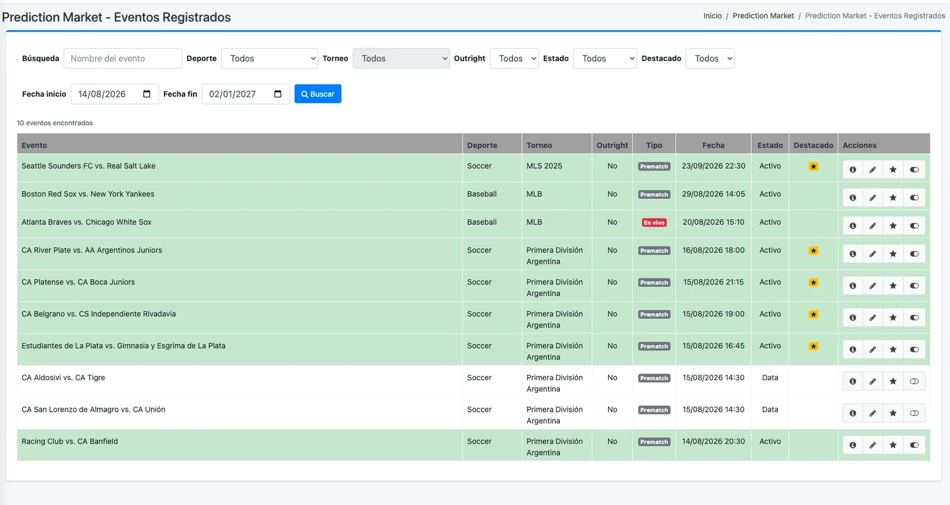The width and height of the screenshot is (950, 505).
Task: Feature the Boston Red Sox event with star
Action: click(893, 197)
